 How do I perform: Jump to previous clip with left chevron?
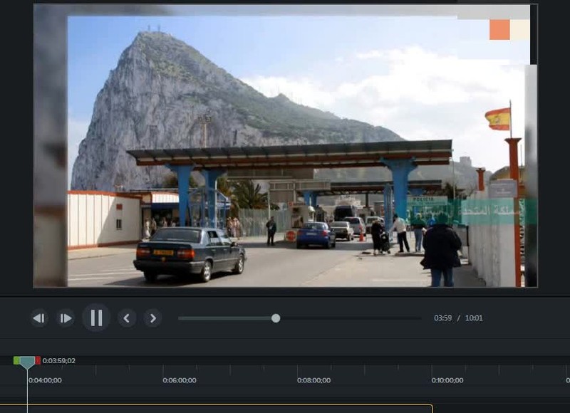pyautogui.click(x=127, y=318)
